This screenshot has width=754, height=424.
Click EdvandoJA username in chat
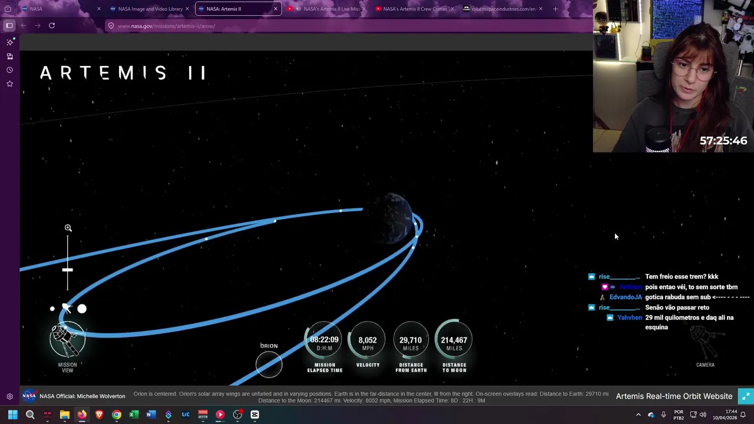[626, 297]
